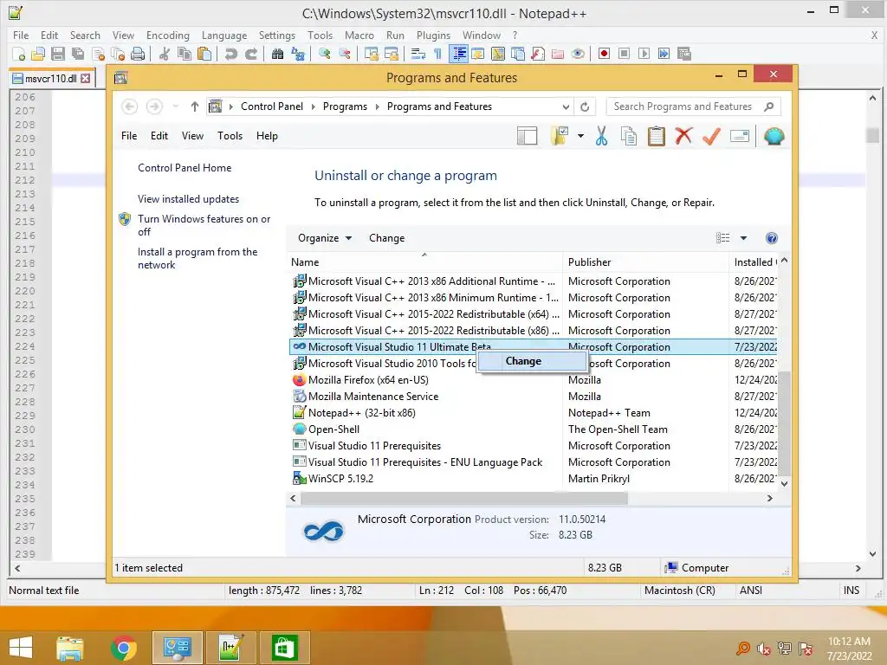
Task: Open the address bar history dropdown
Action: pyautogui.click(x=566, y=107)
